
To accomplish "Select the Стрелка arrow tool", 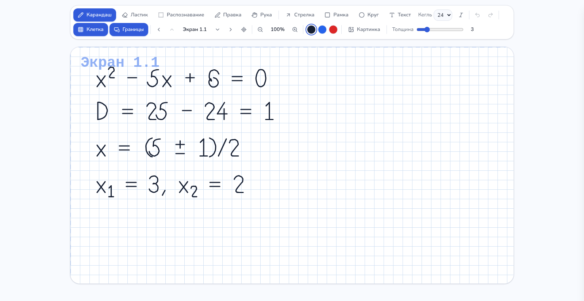I will [x=300, y=15].
